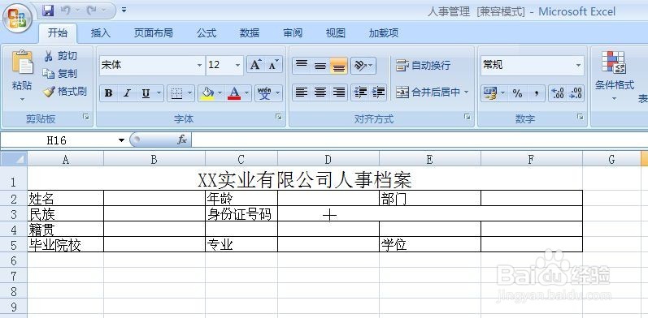Viewport: 648px width, 318px height.
Task: Toggle Bold formatting
Action: tap(109, 93)
